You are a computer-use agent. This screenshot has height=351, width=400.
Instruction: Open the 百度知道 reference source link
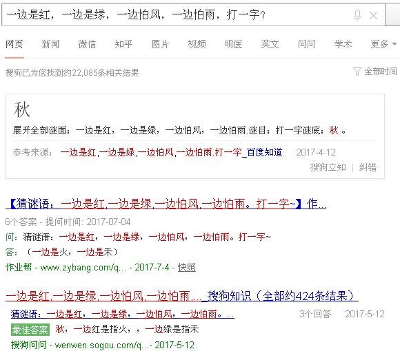click(171, 153)
